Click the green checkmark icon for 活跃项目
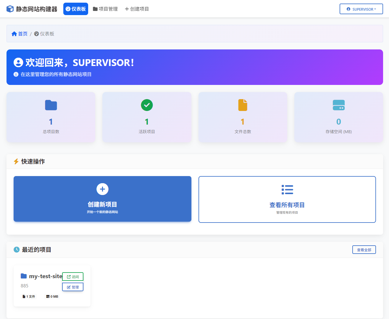 [147, 105]
